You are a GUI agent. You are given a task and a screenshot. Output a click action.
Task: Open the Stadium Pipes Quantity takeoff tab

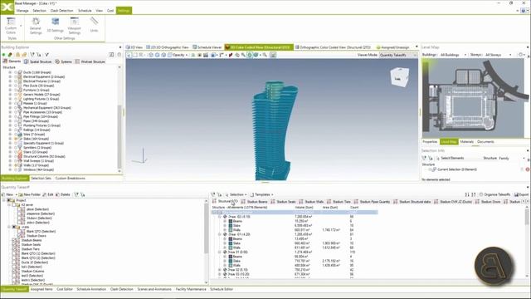pos(372,202)
